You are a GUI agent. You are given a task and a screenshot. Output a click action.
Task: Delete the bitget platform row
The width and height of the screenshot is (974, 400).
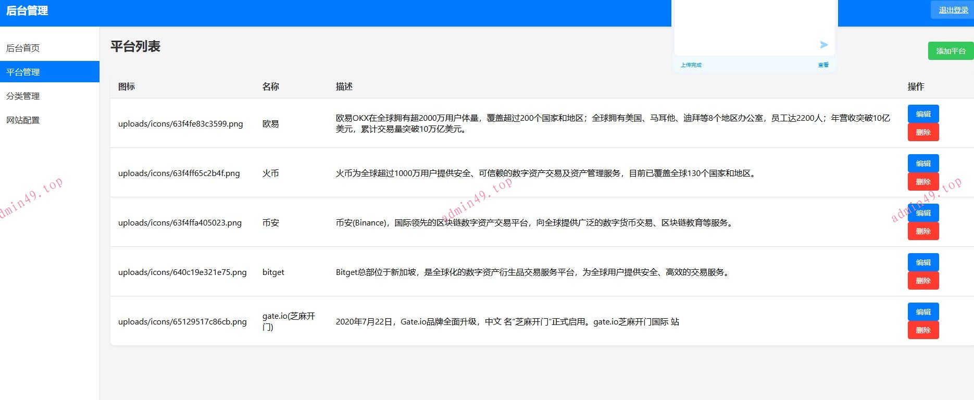pos(923,281)
